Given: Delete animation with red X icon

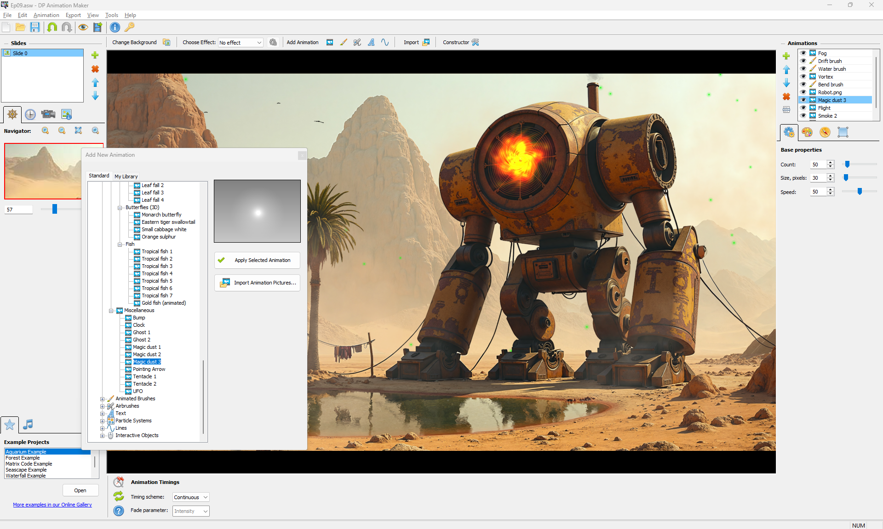Looking at the screenshot, I should click(786, 97).
